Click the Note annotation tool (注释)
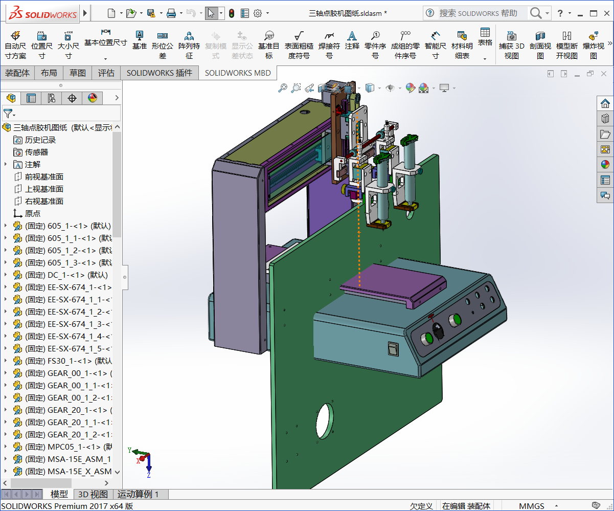This screenshot has width=614, height=511. (x=352, y=40)
